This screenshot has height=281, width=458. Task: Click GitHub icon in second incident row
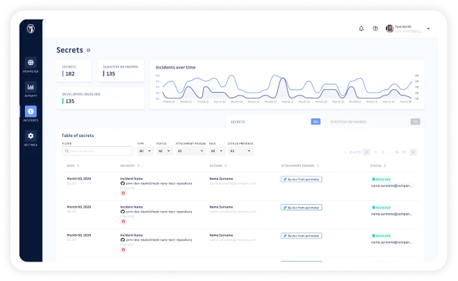[x=123, y=212]
